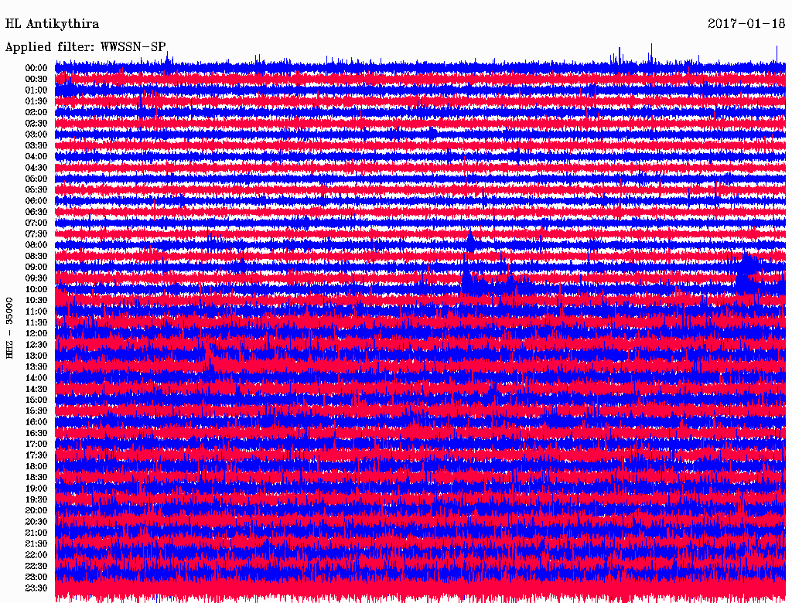This screenshot has height=603, width=792.
Task: Select the 12:00 time label
Action: point(36,333)
